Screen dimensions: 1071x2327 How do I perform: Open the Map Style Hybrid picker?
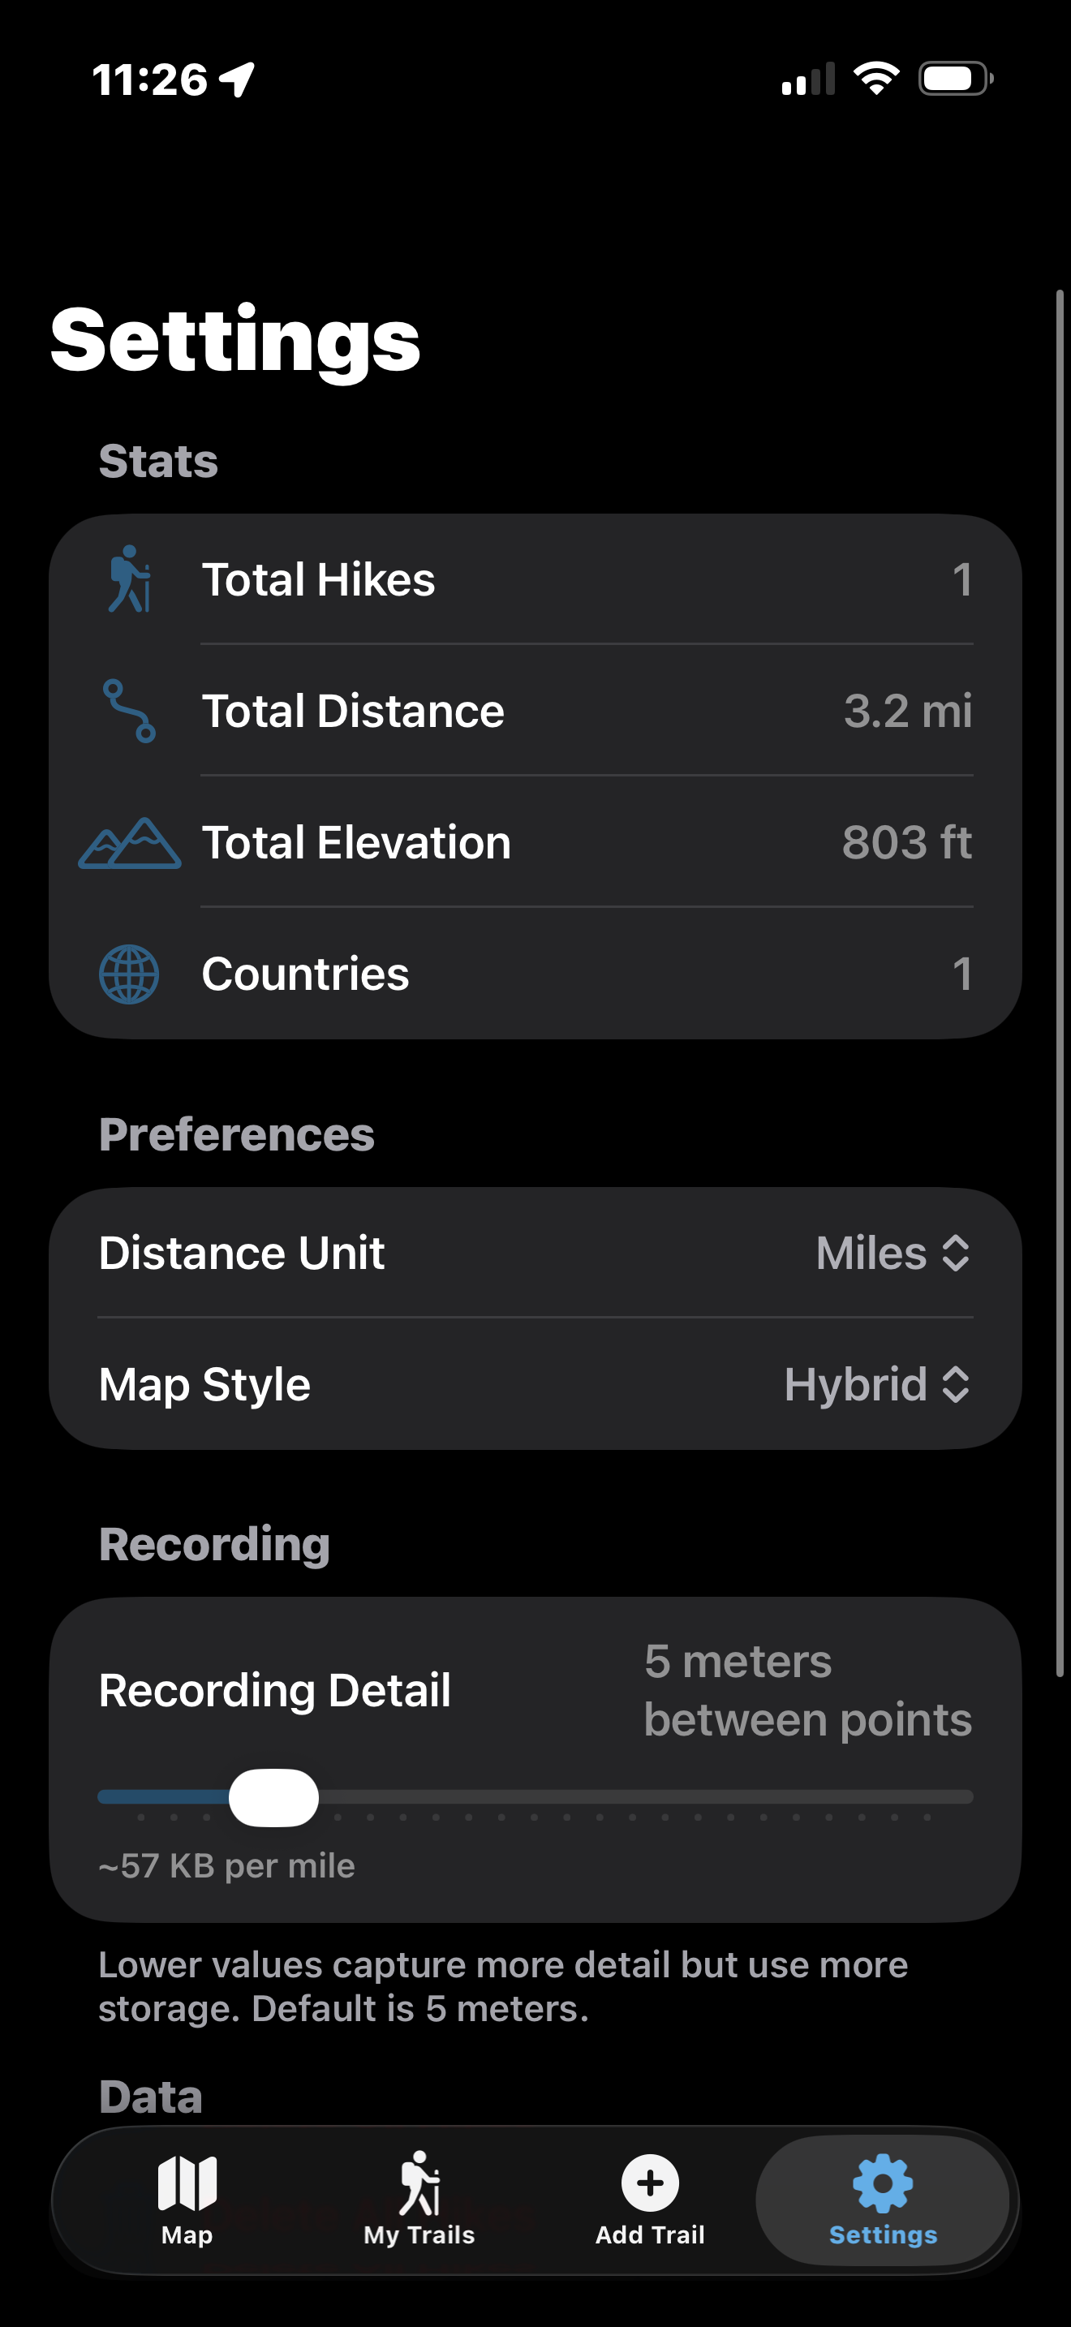pos(878,1384)
